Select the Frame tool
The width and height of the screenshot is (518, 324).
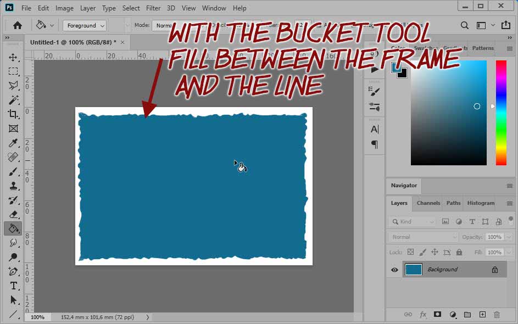click(x=13, y=129)
